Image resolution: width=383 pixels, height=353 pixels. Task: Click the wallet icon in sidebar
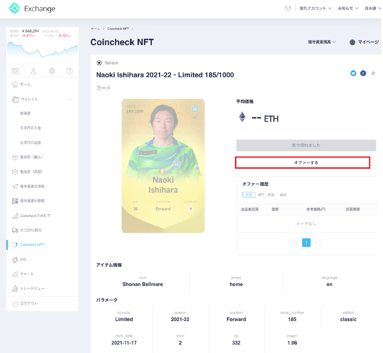pyautogui.click(x=15, y=99)
